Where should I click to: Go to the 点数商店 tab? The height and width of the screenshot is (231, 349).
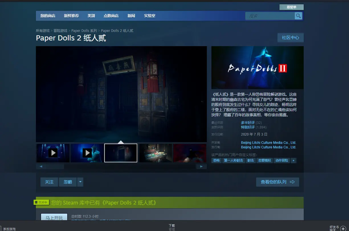pos(111,16)
